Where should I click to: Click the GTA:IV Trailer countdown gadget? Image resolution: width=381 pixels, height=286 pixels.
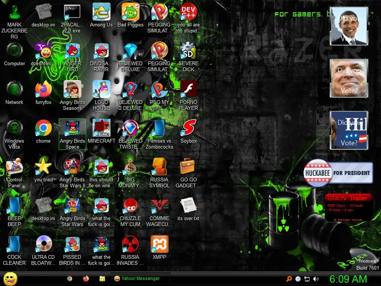pos(348,208)
